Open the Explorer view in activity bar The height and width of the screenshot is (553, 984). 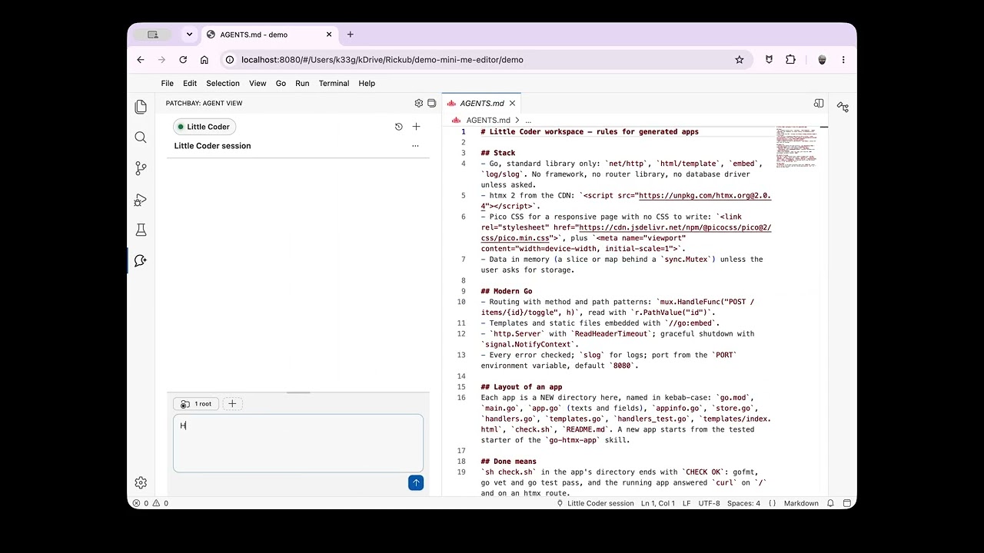click(141, 107)
